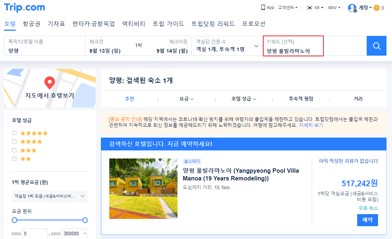Click the maximum price 300000 field
The width and height of the screenshot is (392, 239).
pyautogui.click(x=74, y=234)
